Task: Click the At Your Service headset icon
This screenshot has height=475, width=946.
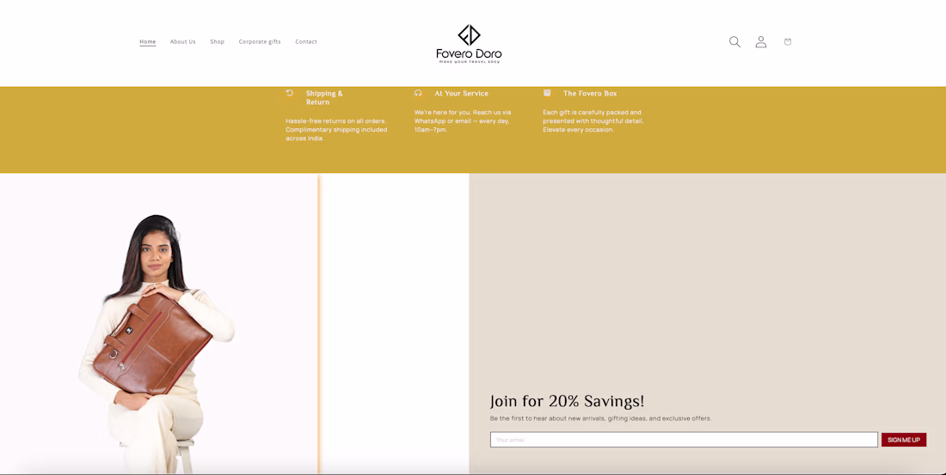Action: pyautogui.click(x=418, y=93)
